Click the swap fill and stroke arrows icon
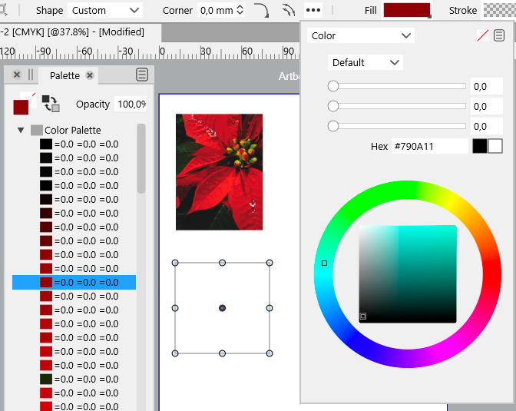Screen dimensions: 516x411 [50, 103]
